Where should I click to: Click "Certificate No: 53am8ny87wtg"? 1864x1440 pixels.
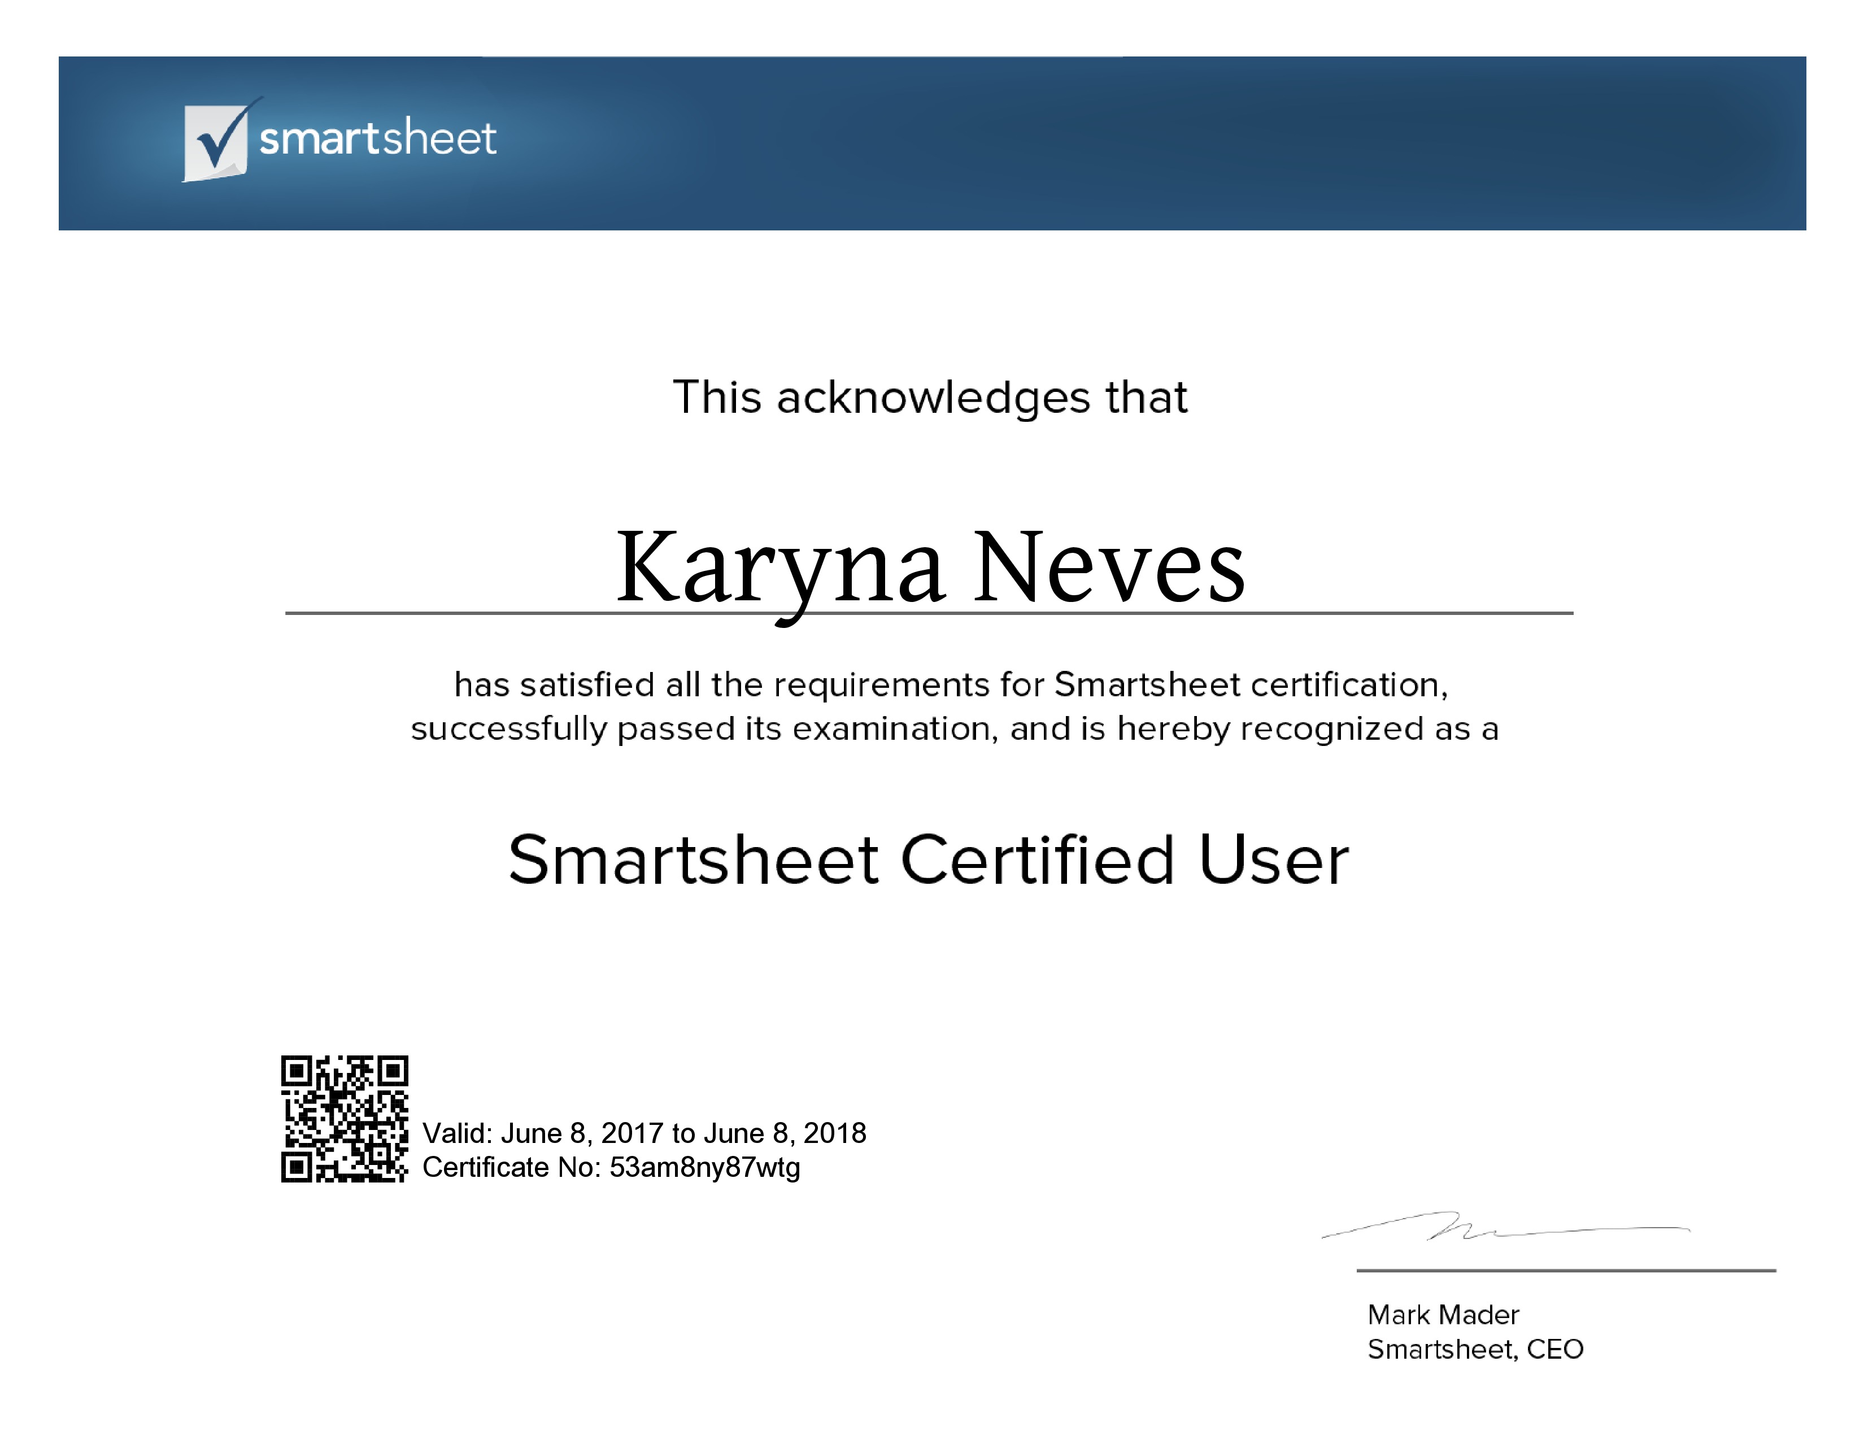coord(611,1167)
